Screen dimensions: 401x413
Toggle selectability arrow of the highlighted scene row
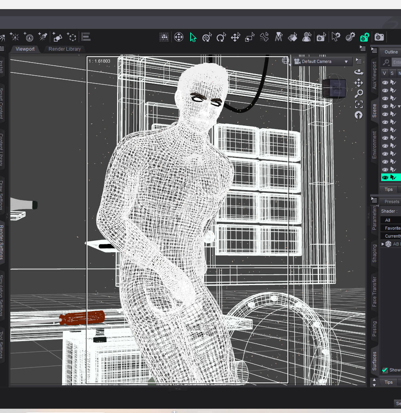tap(393, 177)
